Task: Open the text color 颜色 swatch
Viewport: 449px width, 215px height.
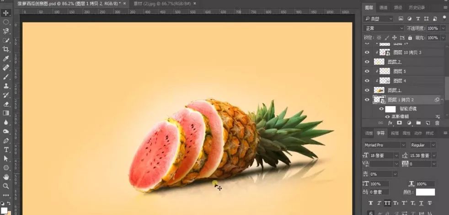Action: 425,192
